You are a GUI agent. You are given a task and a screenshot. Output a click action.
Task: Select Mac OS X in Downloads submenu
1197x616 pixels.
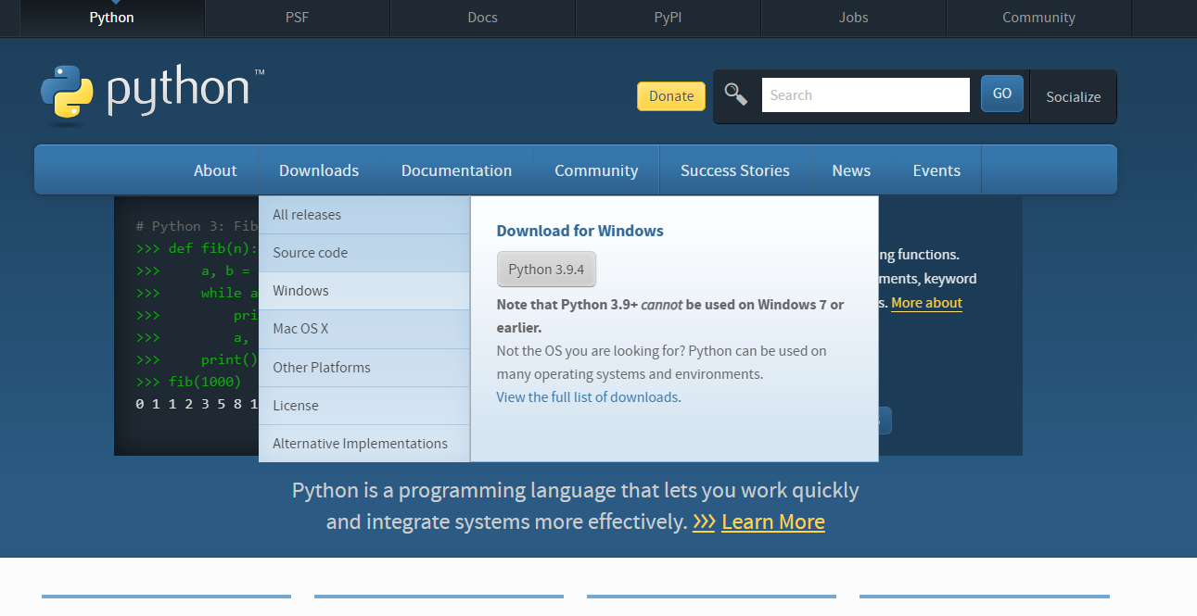(x=364, y=329)
